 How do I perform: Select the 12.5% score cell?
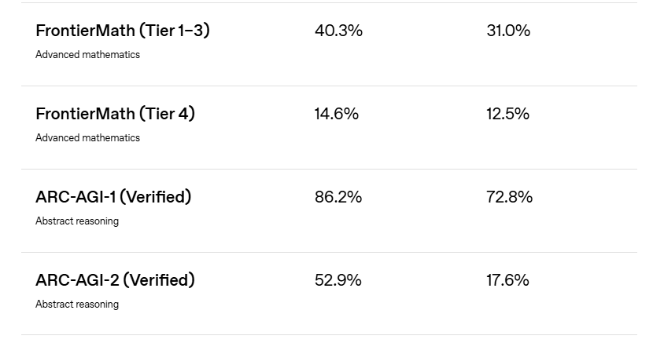coord(508,114)
